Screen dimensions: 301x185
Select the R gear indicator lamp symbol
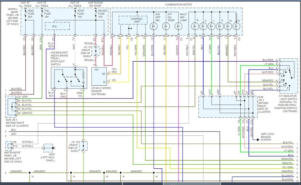click(195, 26)
